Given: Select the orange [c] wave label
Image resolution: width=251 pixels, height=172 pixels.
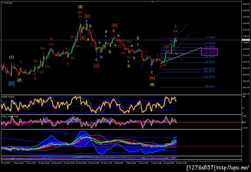Looking at the screenshot, I should (97, 66).
